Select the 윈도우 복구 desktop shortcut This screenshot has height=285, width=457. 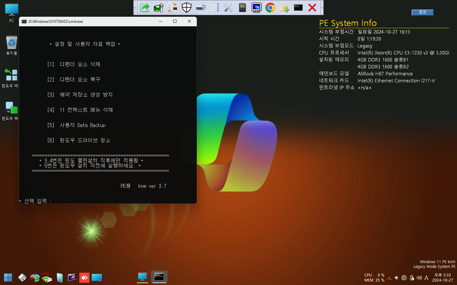10,111
